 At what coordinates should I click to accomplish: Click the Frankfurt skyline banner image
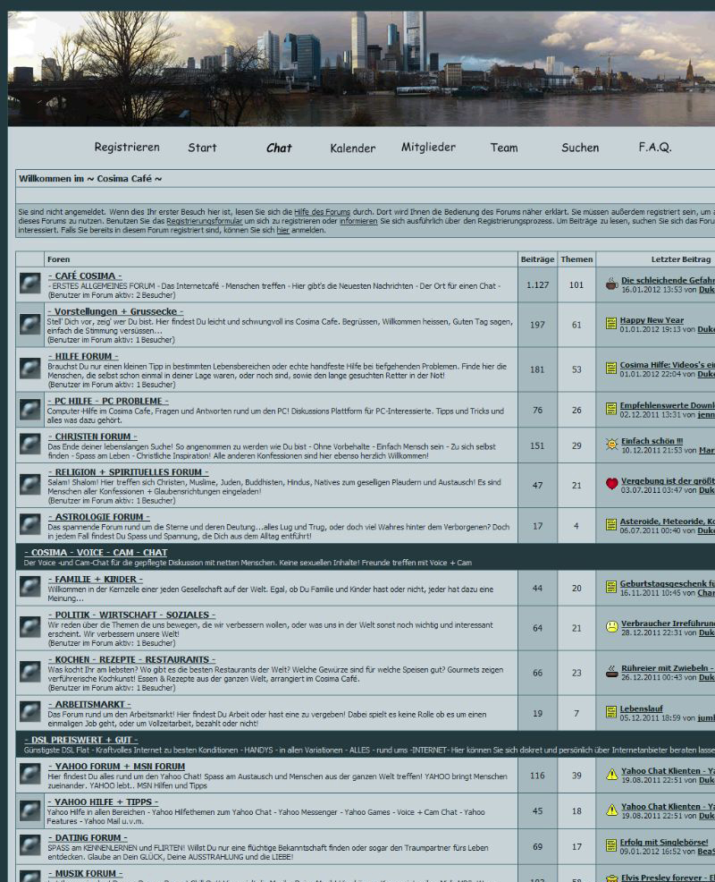point(361,69)
